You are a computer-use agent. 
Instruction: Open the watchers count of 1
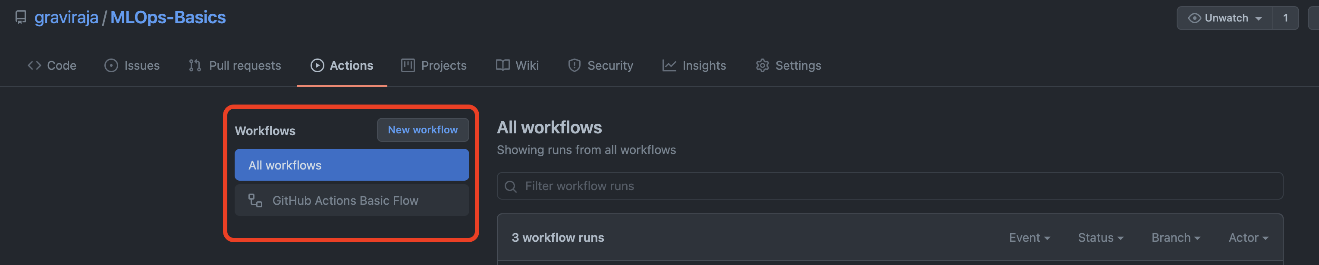click(1285, 18)
